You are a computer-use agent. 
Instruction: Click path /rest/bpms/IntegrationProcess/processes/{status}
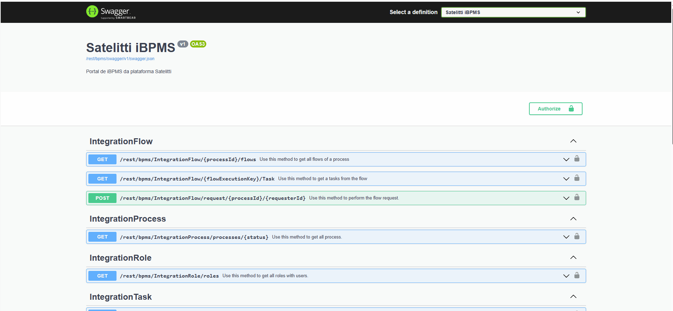[x=194, y=237]
